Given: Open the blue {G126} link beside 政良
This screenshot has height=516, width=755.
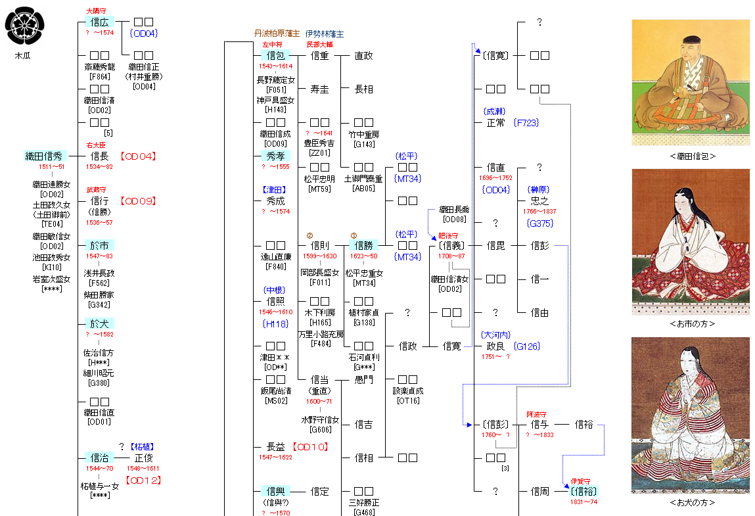Looking at the screenshot, I should [527, 346].
